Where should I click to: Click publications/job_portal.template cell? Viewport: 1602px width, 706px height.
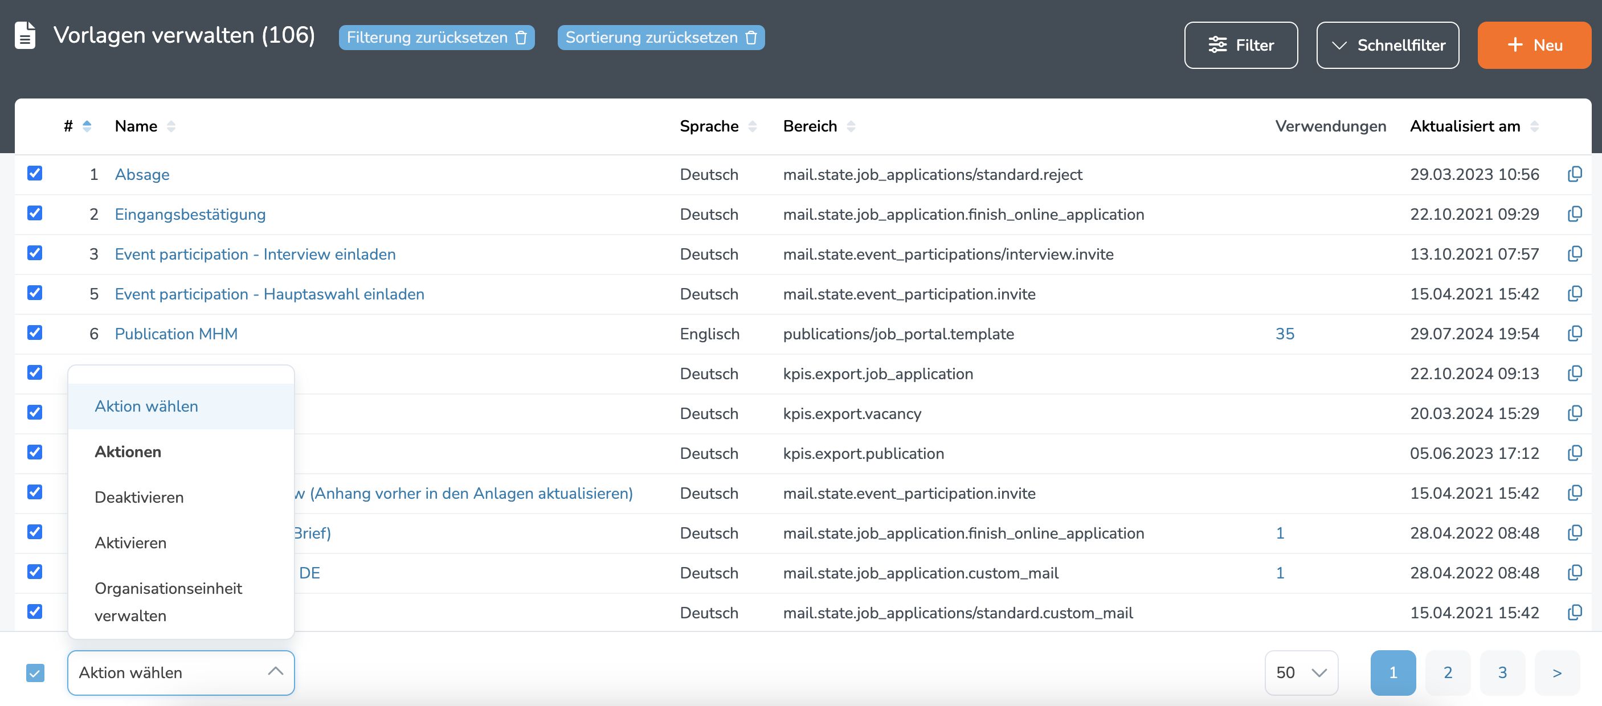pyautogui.click(x=898, y=334)
